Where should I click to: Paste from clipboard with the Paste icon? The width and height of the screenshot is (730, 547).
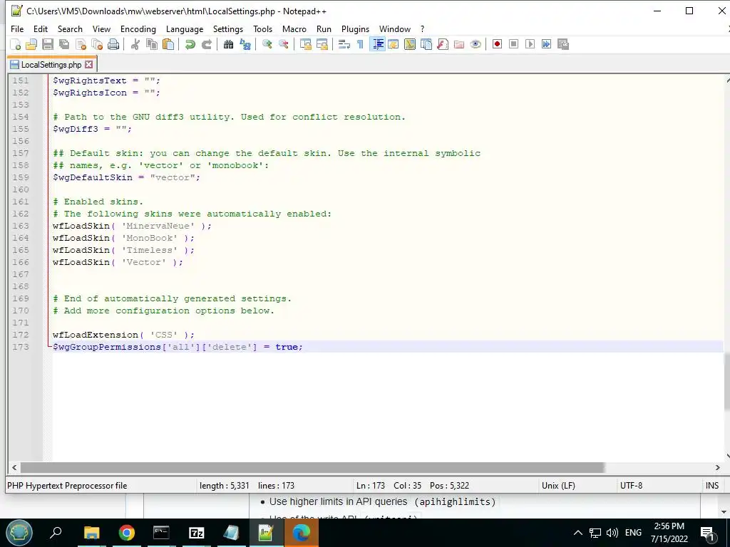[x=168, y=44]
